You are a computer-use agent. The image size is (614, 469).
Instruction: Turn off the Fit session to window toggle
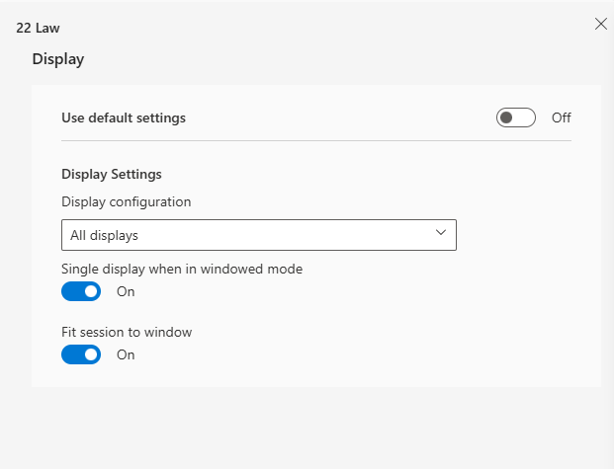tap(81, 354)
